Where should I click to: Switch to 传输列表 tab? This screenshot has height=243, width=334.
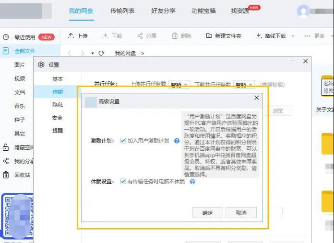[122, 11]
